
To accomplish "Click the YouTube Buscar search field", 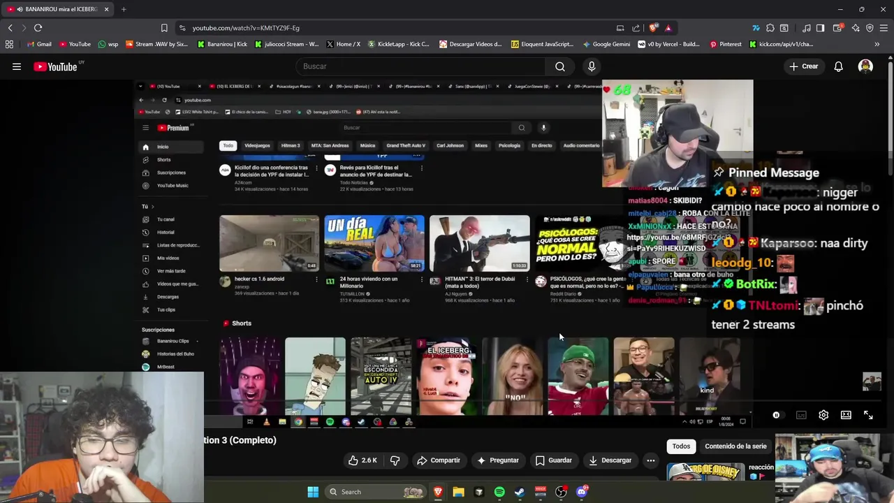I will tap(421, 66).
